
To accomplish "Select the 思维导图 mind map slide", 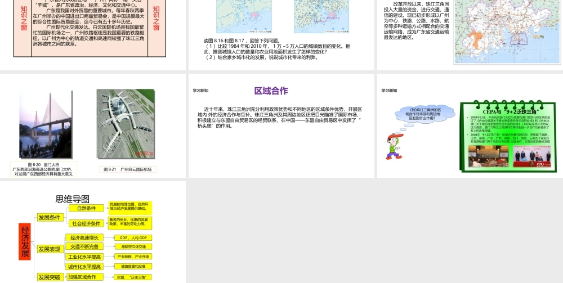I will 93,232.
